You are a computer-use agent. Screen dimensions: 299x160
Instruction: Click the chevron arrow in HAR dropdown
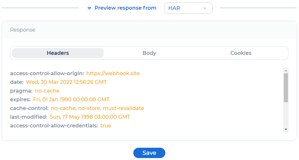click(x=205, y=8)
